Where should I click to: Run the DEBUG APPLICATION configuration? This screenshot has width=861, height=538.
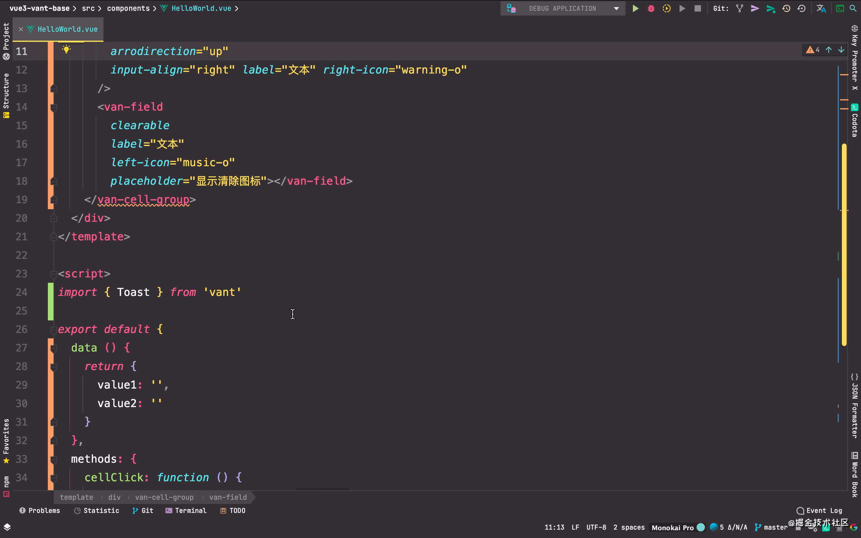coord(635,9)
